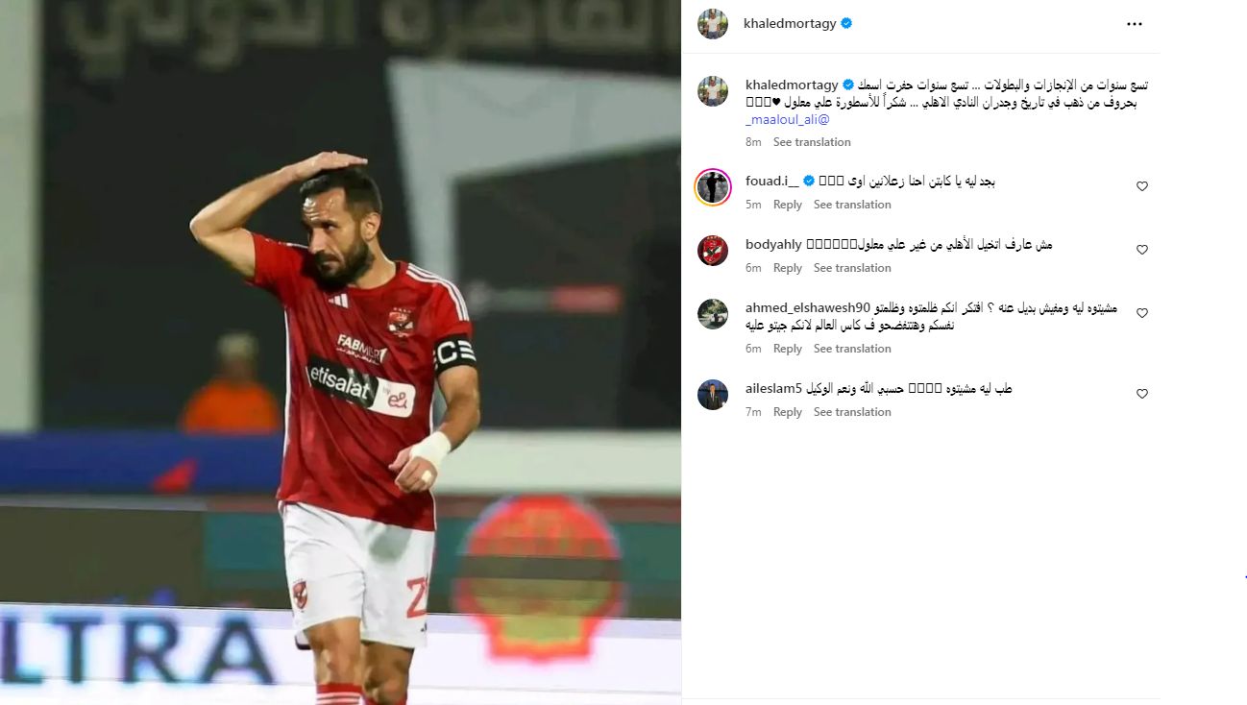Reply to bodyahly's comment
1247x705 pixels.
[x=788, y=268]
